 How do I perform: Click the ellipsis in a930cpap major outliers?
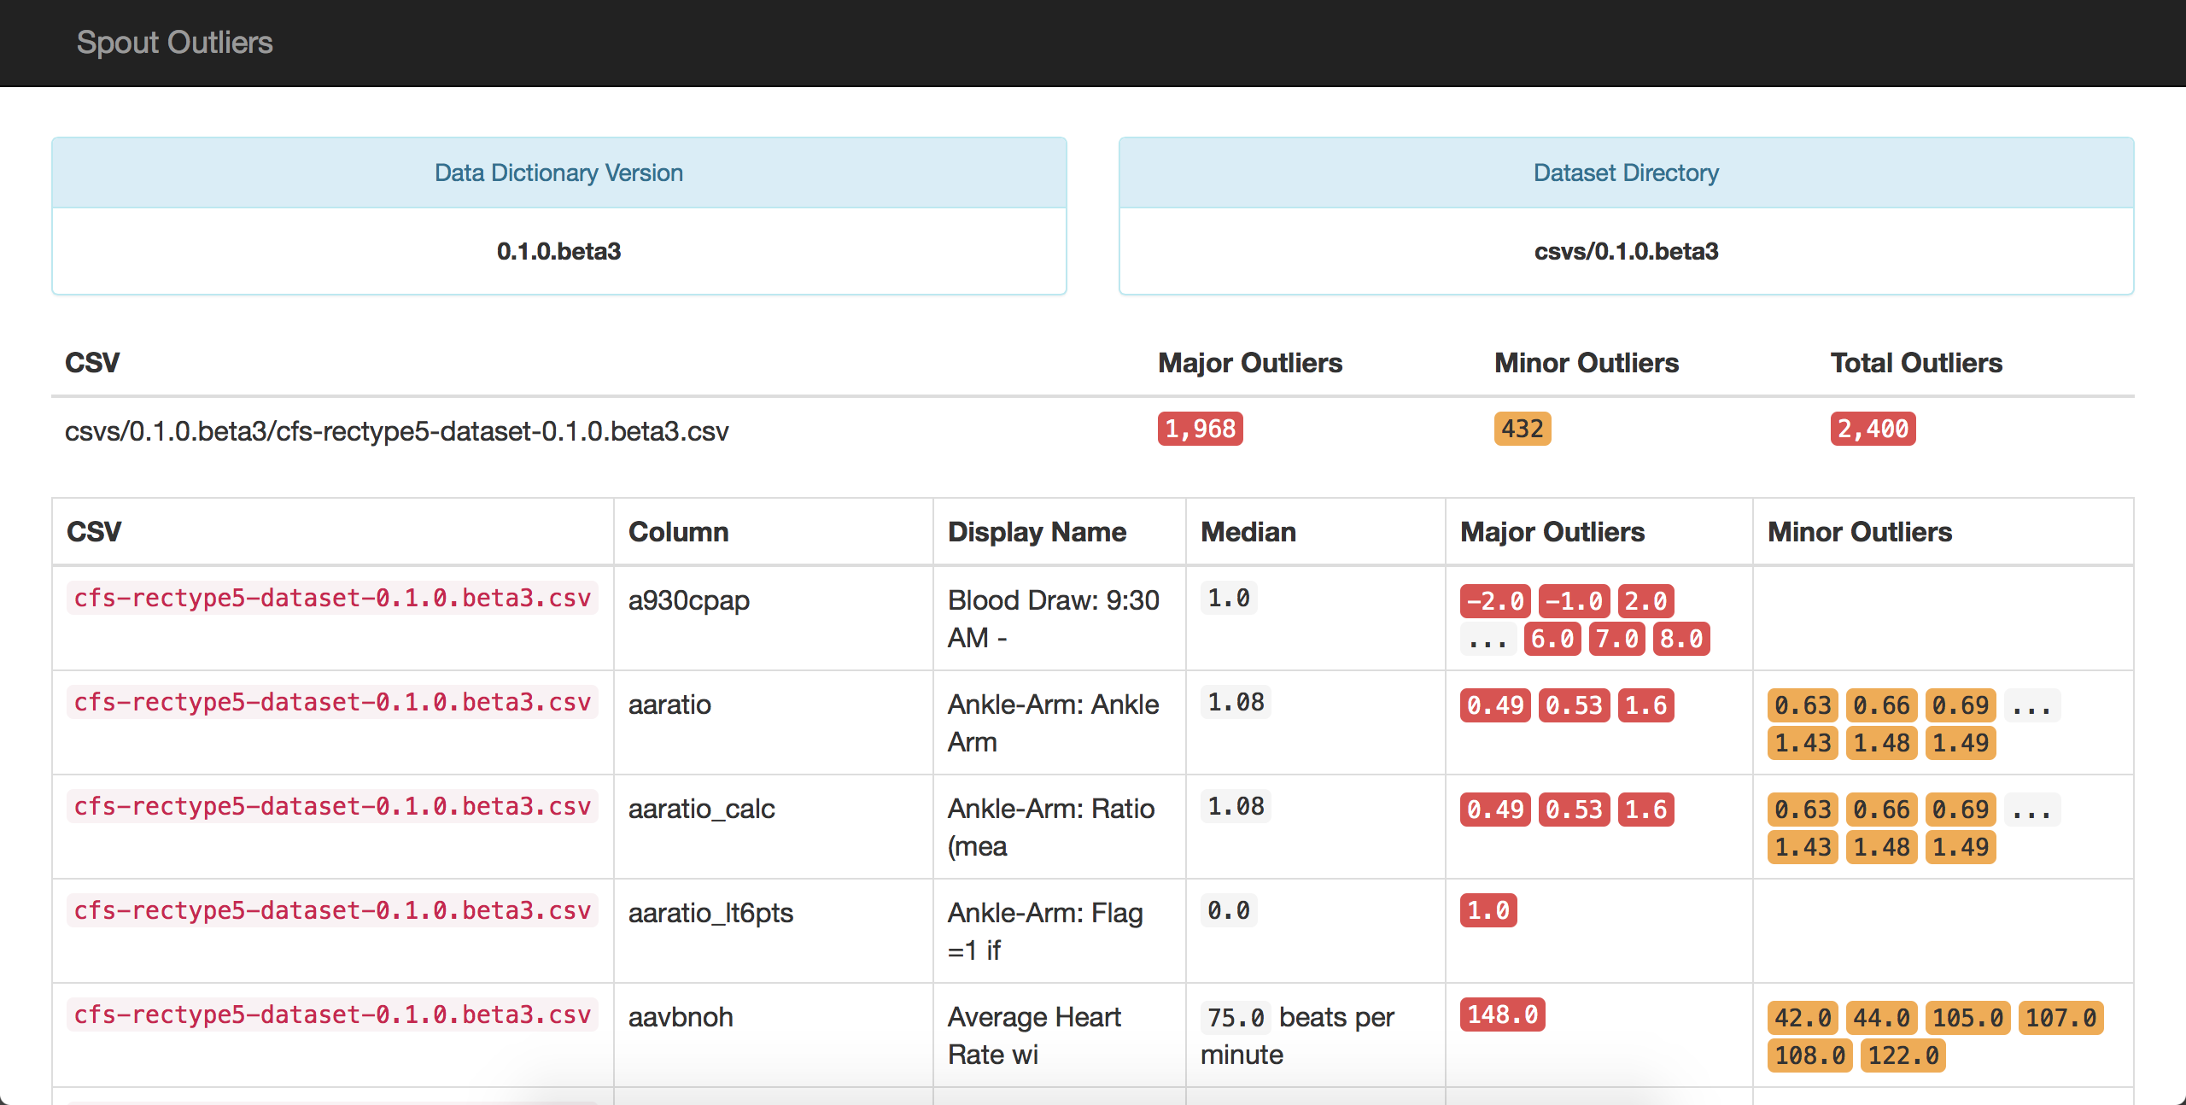tap(1488, 639)
